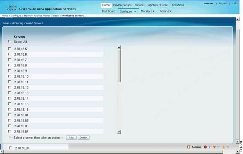Select checkbox for 2.78.18.85
Image resolution: width=243 pixels, height=154 pixels.
pyautogui.click(x=10, y=120)
